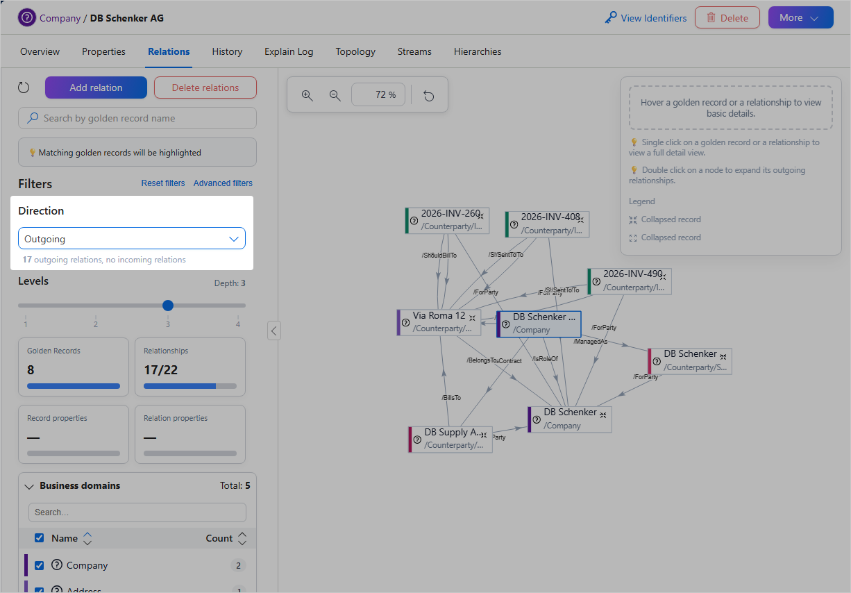The height and width of the screenshot is (593, 851).
Task: Click the /BelongsTo relationship label
Action: pos(480,360)
